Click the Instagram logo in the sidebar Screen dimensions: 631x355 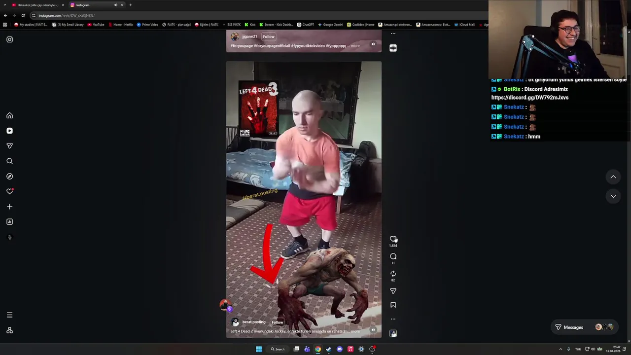pyautogui.click(x=9, y=39)
